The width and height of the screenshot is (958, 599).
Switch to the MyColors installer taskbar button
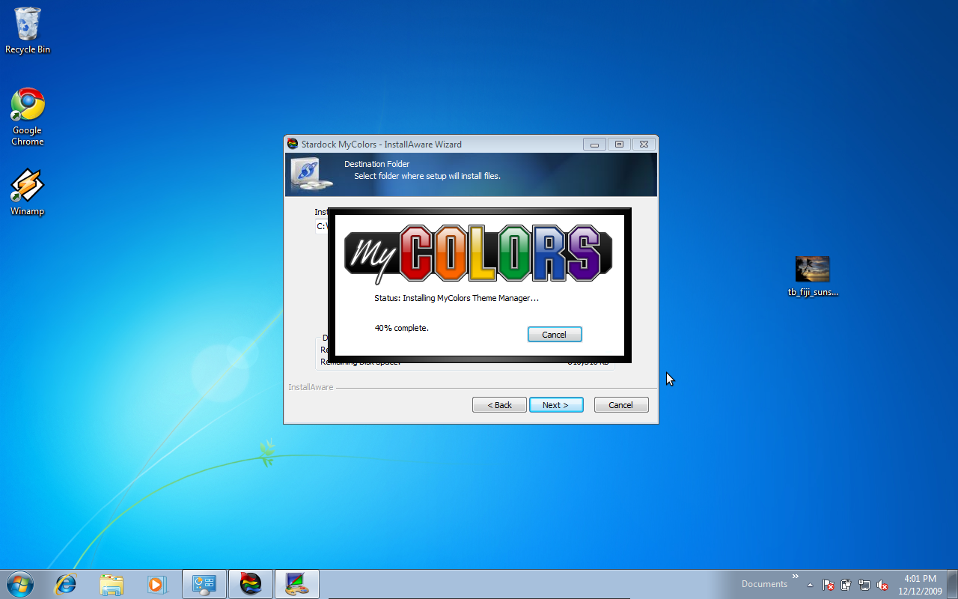251,584
